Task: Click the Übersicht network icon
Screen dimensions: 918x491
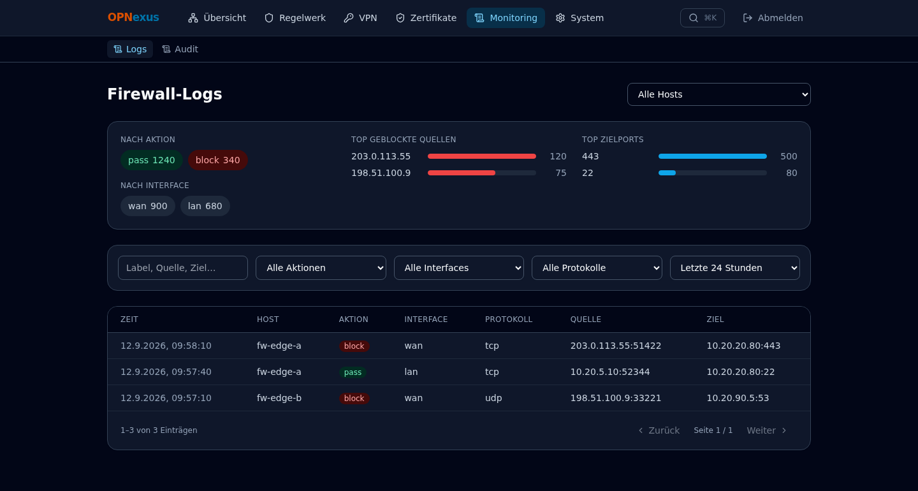Action: coord(193,18)
